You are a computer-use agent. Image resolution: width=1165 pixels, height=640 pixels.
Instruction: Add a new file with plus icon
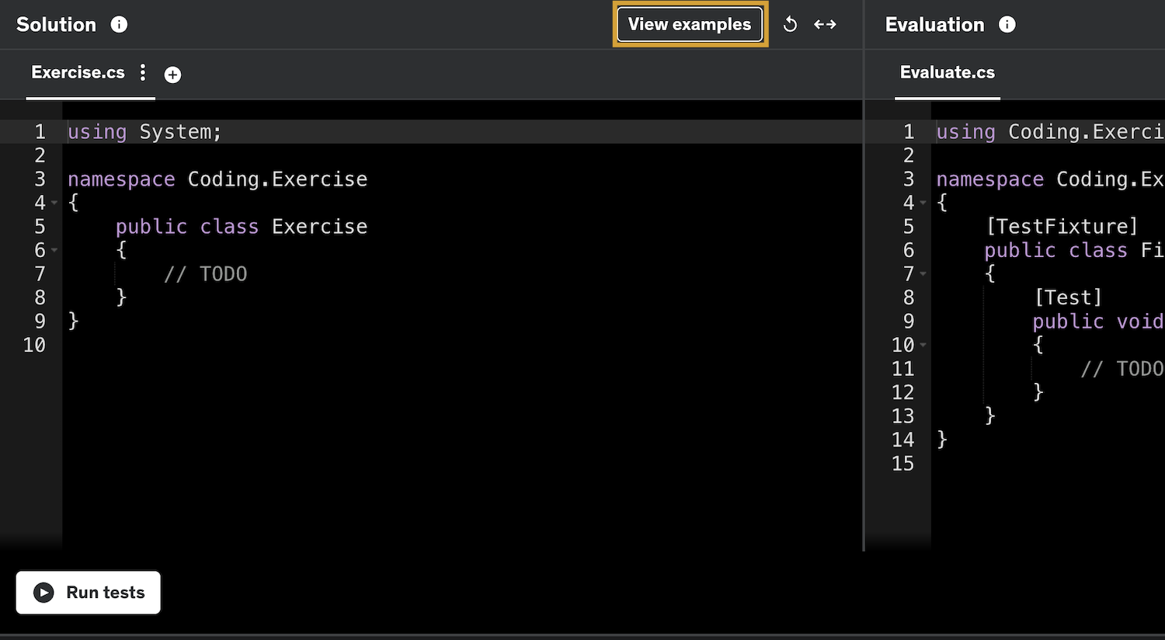(x=172, y=75)
